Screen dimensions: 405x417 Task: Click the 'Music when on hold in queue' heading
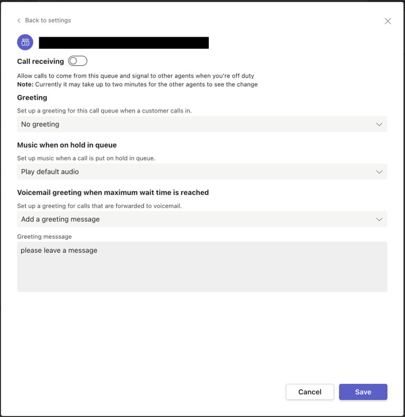(67, 145)
